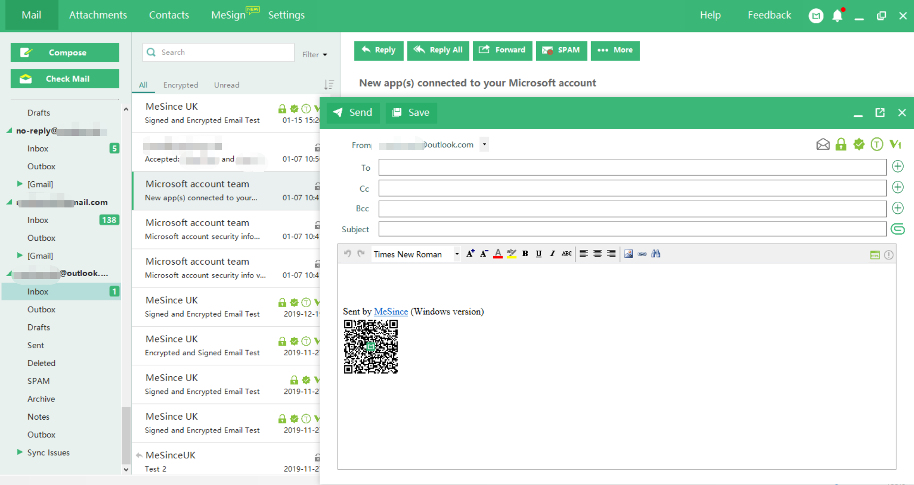The height and width of the screenshot is (485, 914).
Task: Open the Filter dropdown
Action: 314,55
